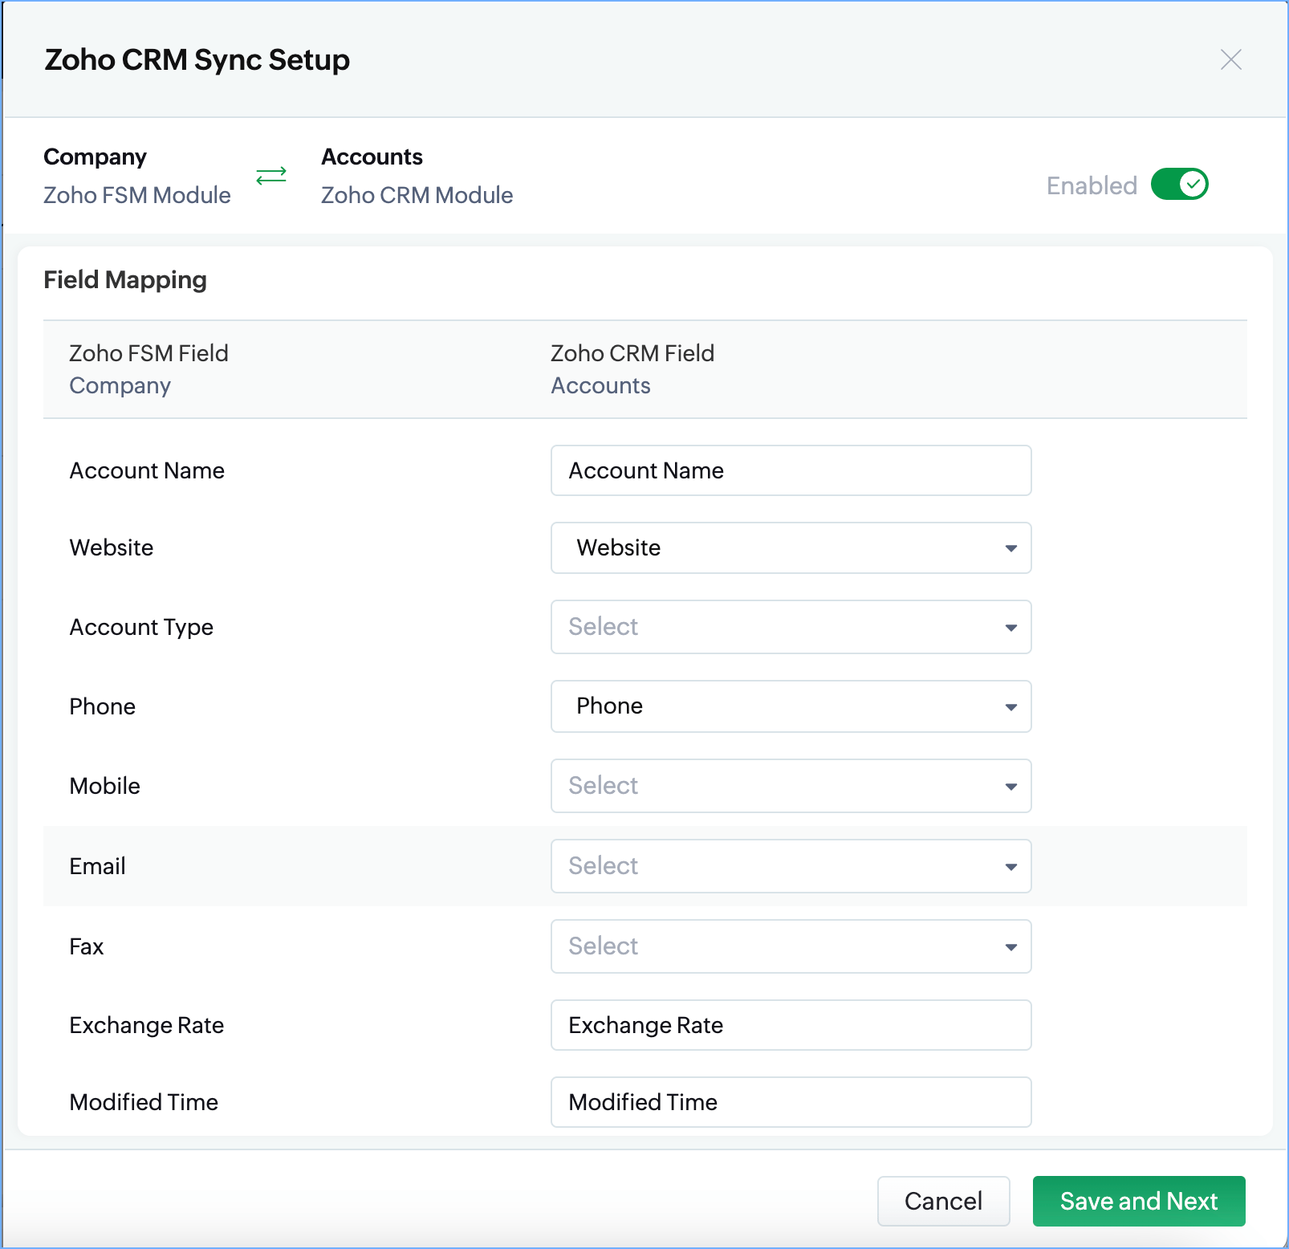Open the Website CRM field dropdown
The width and height of the screenshot is (1289, 1249).
(x=791, y=548)
